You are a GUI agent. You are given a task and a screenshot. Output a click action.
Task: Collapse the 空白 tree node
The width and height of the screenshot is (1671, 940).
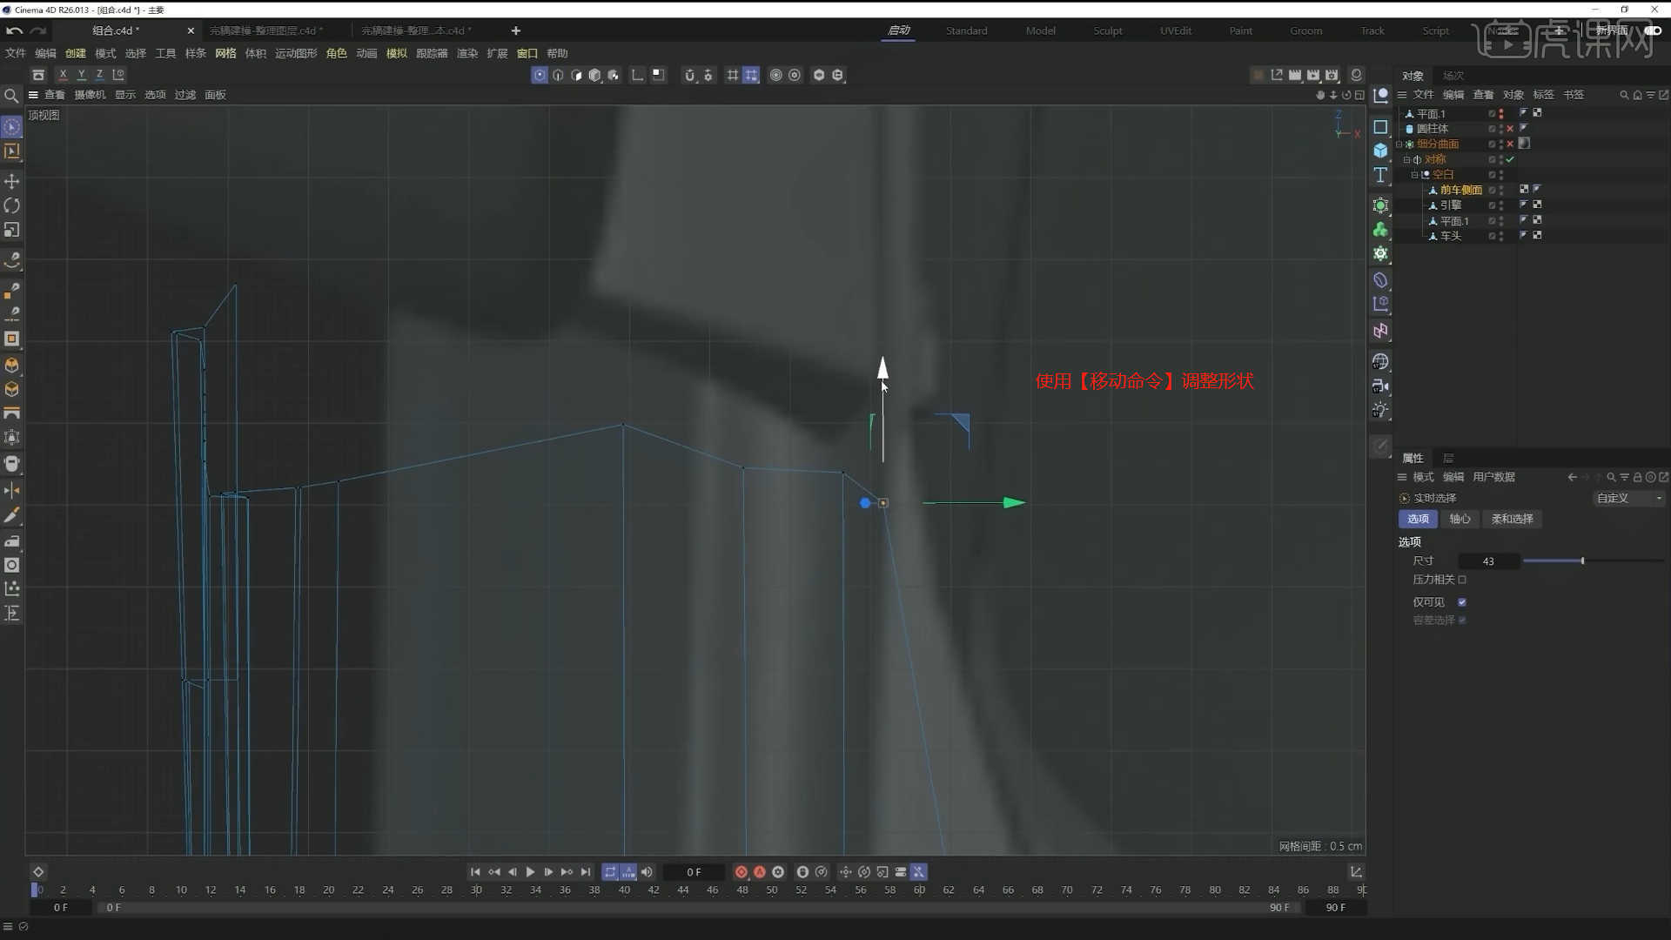1415,175
